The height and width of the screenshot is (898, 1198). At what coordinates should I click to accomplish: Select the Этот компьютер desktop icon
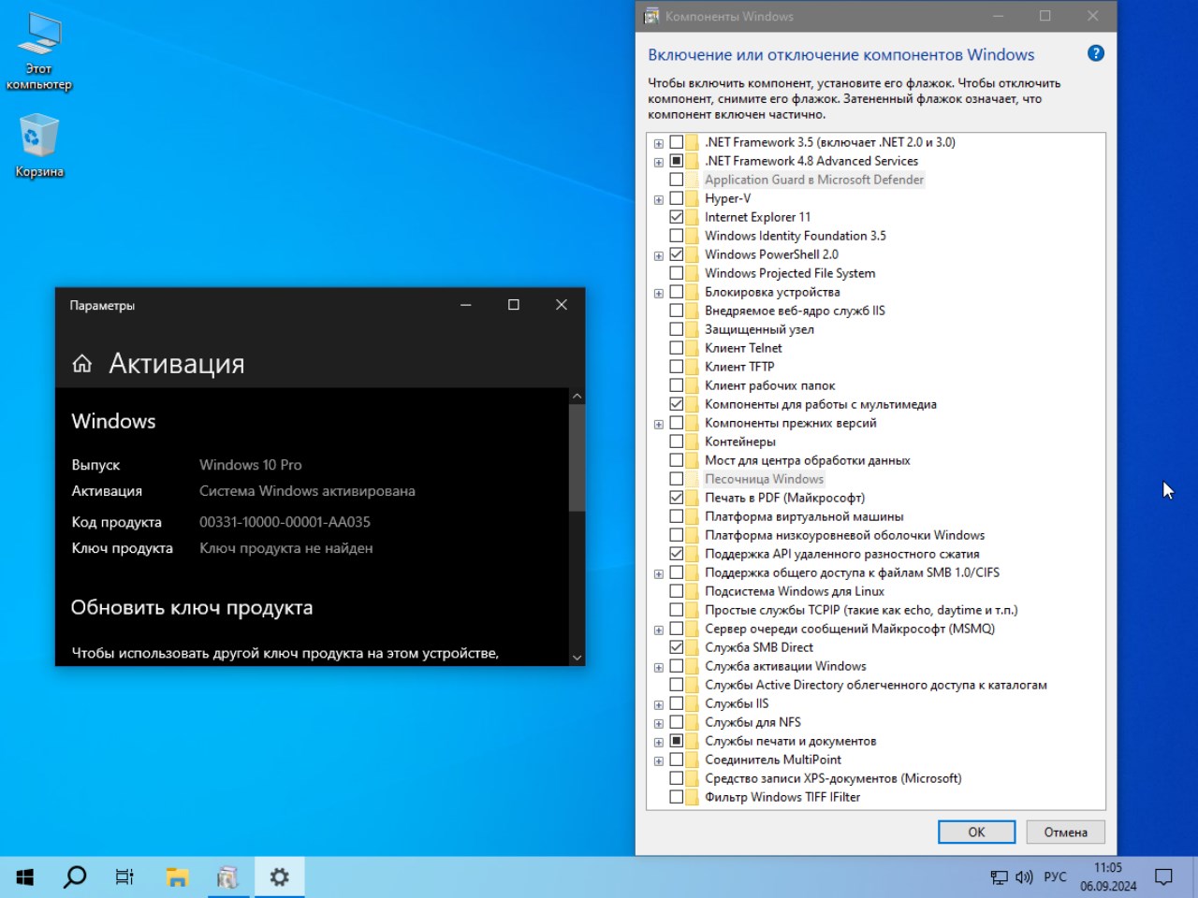point(38,52)
